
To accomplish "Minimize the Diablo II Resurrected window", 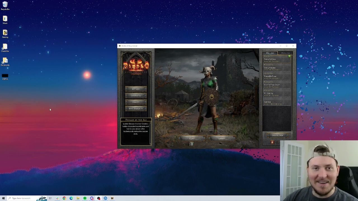I will pos(280,46).
